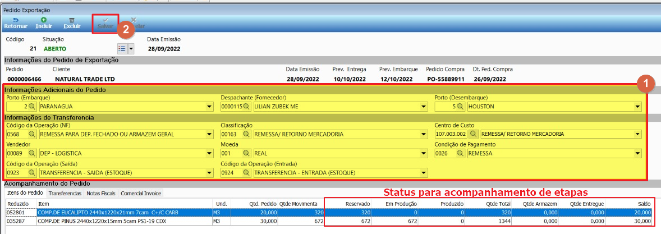Expand TRANSFERENCIA - ENTRADA (ESTOQUE) dropdown
Screen dimensions: 661x234
pyautogui.click(x=424, y=173)
